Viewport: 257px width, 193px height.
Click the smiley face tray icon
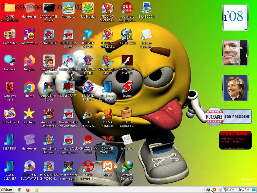click(220, 190)
